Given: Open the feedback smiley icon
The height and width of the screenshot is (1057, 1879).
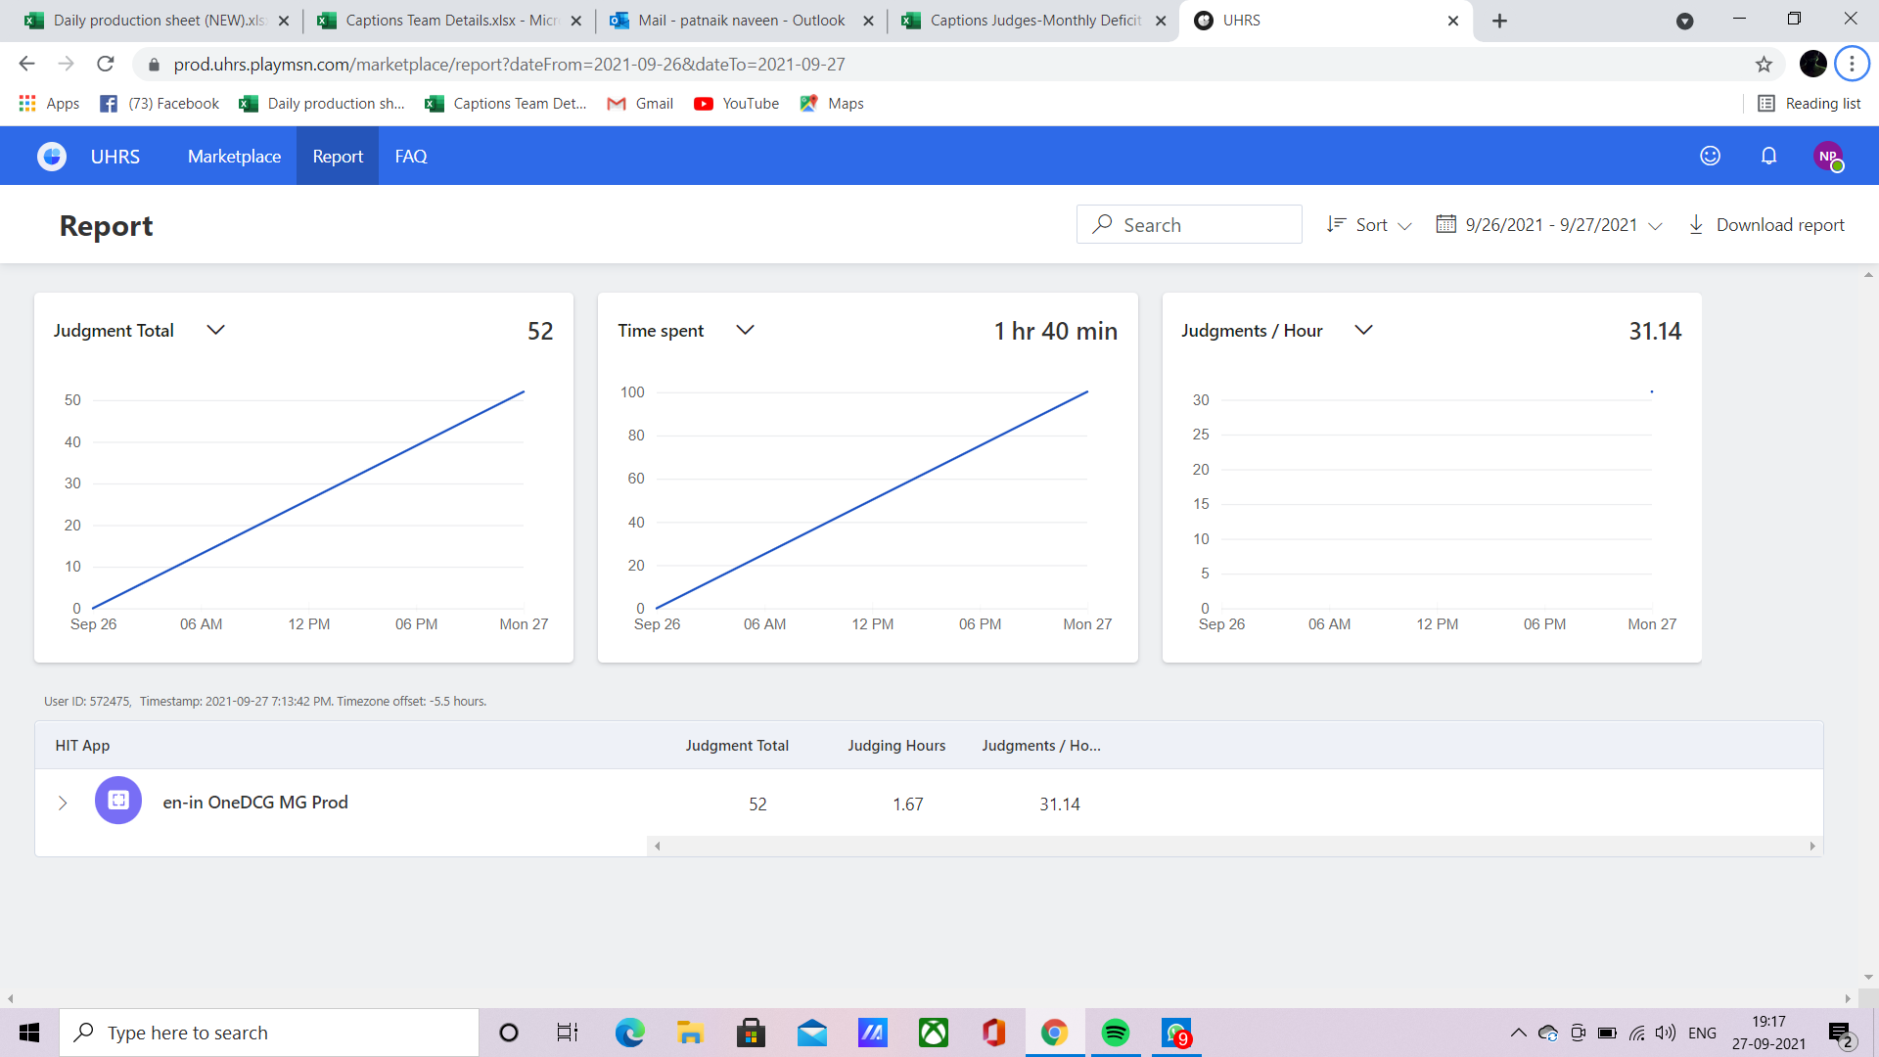Looking at the screenshot, I should 1710,156.
